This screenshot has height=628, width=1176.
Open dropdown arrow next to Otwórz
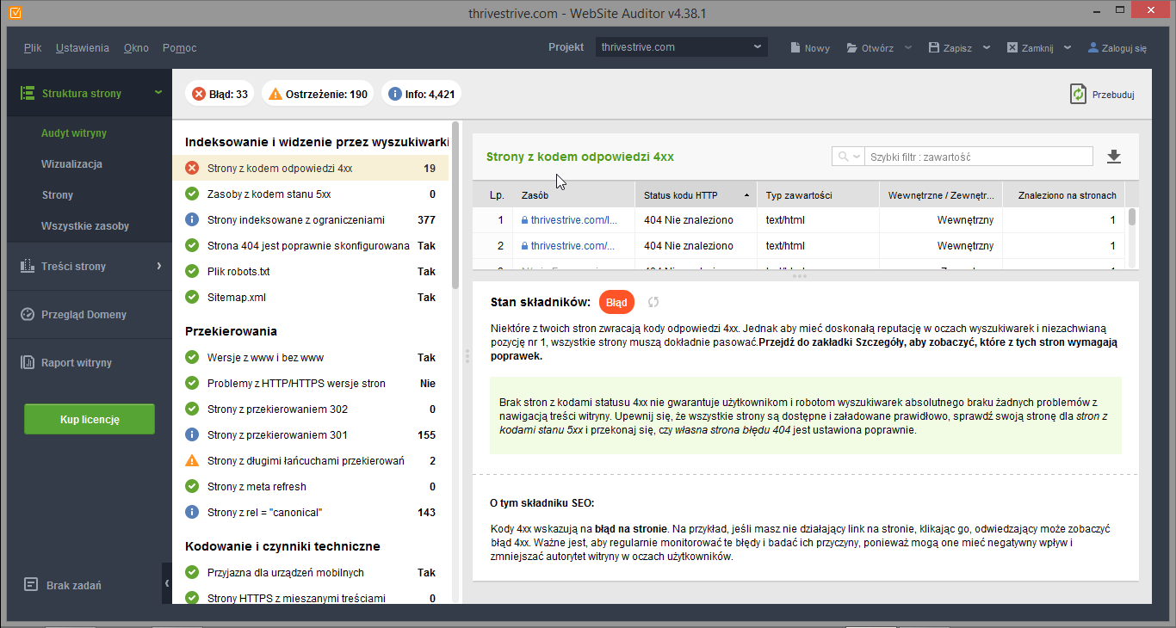tap(907, 48)
